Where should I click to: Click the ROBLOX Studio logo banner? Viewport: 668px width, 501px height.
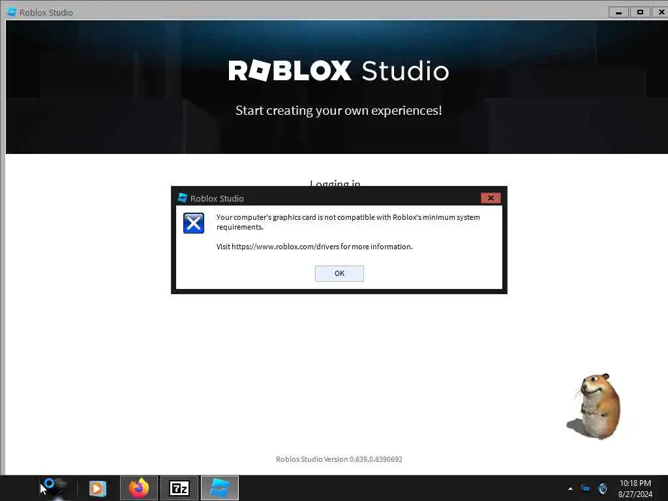339,70
